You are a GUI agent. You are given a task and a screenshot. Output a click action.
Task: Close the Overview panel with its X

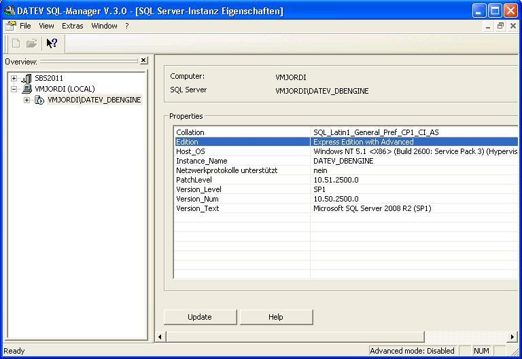143,60
